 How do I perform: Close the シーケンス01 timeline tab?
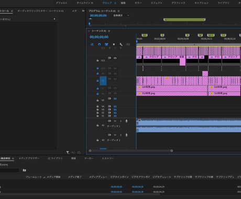tap(89, 31)
